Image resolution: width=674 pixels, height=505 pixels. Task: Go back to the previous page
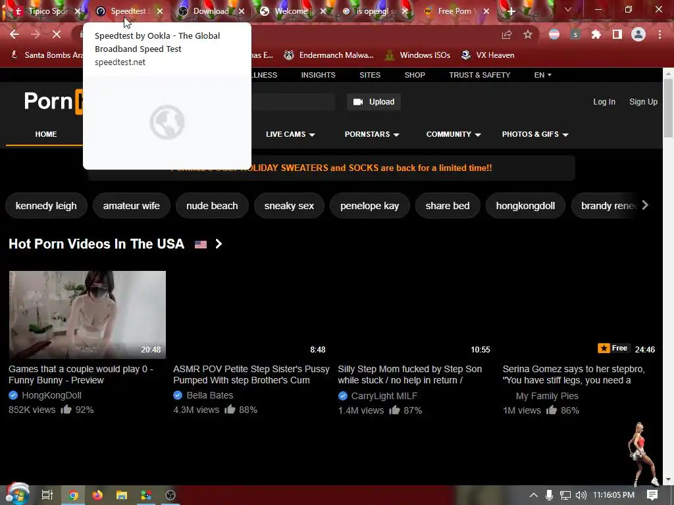pyautogui.click(x=14, y=34)
